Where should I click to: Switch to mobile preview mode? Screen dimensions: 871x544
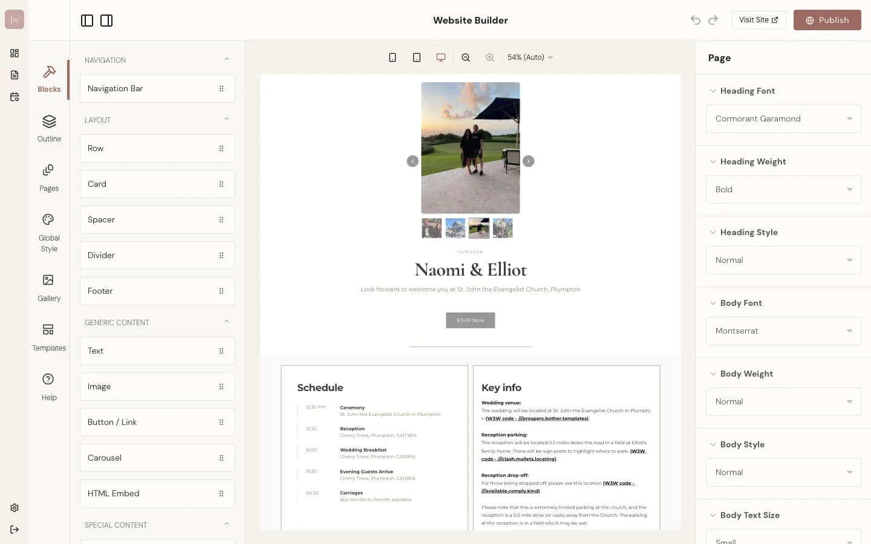[x=393, y=57]
